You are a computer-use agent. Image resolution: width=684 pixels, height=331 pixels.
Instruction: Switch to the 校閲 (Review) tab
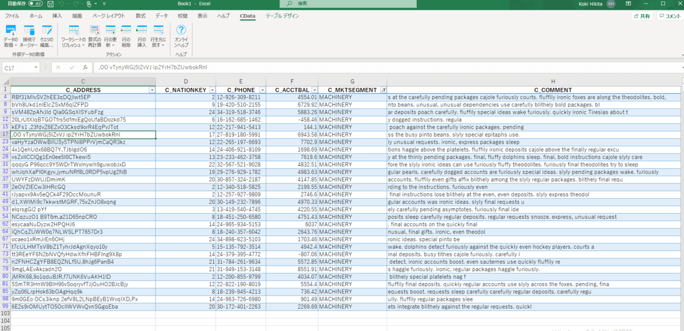182,16
